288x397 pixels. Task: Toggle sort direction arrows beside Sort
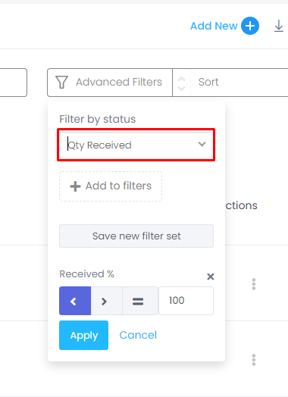coord(181,83)
